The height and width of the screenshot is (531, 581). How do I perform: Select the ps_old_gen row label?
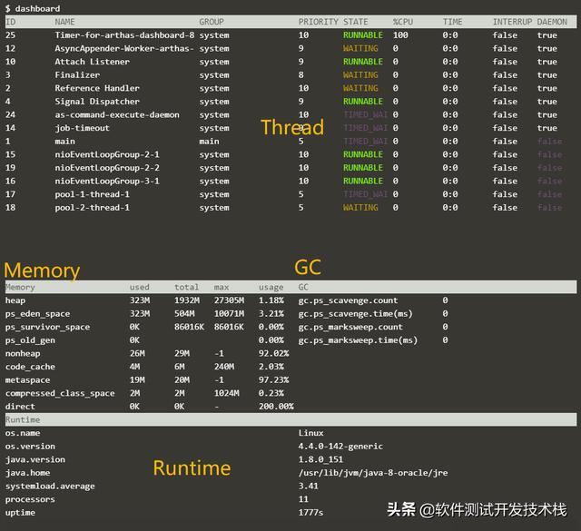30,340
